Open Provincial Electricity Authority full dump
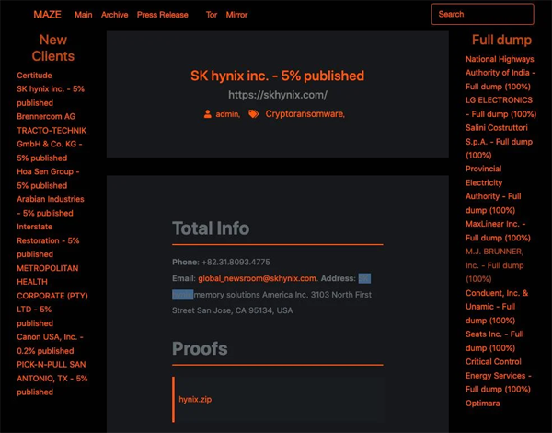The height and width of the screenshot is (433, 552). click(493, 190)
